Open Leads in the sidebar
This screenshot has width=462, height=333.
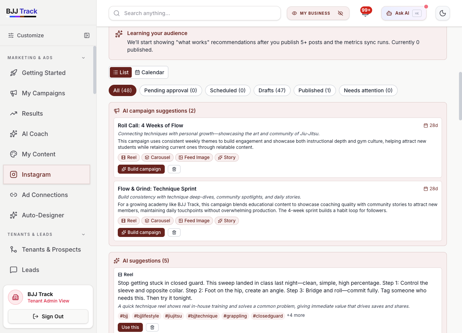pyautogui.click(x=46, y=270)
